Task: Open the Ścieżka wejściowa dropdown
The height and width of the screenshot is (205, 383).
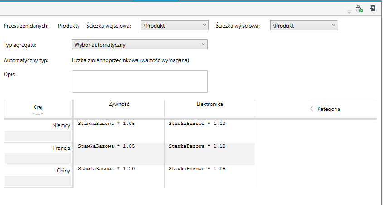Action: [x=175, y=25]
